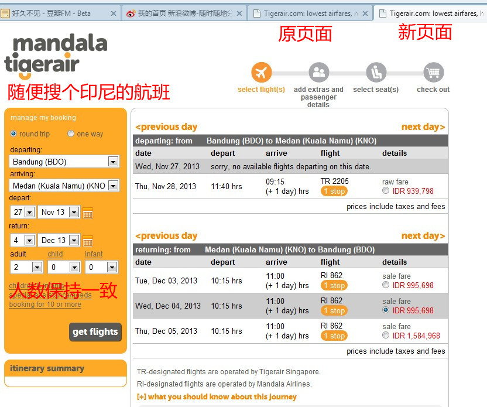Open the arriving airport dropdown
Image resolution: width=487 pixels, height=407 pixels.
pyautogui.click(x=113, y=186)
